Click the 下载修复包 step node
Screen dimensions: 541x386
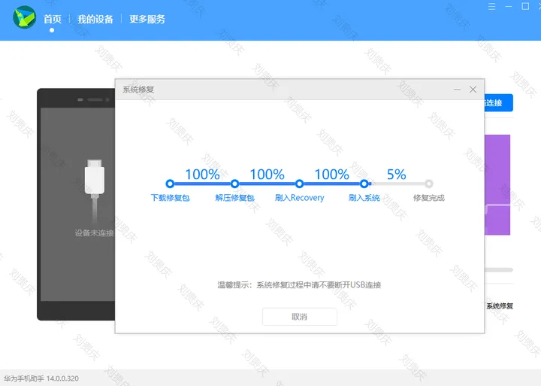[x=170, y=184]
